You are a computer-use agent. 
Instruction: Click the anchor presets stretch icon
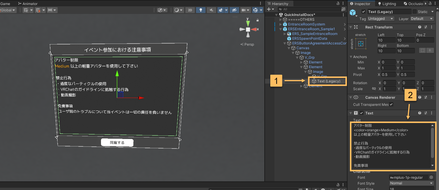pyautogui.click(x=361, y=44)
